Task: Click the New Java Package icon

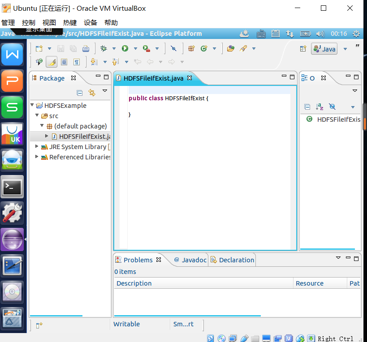Action: 191,48
